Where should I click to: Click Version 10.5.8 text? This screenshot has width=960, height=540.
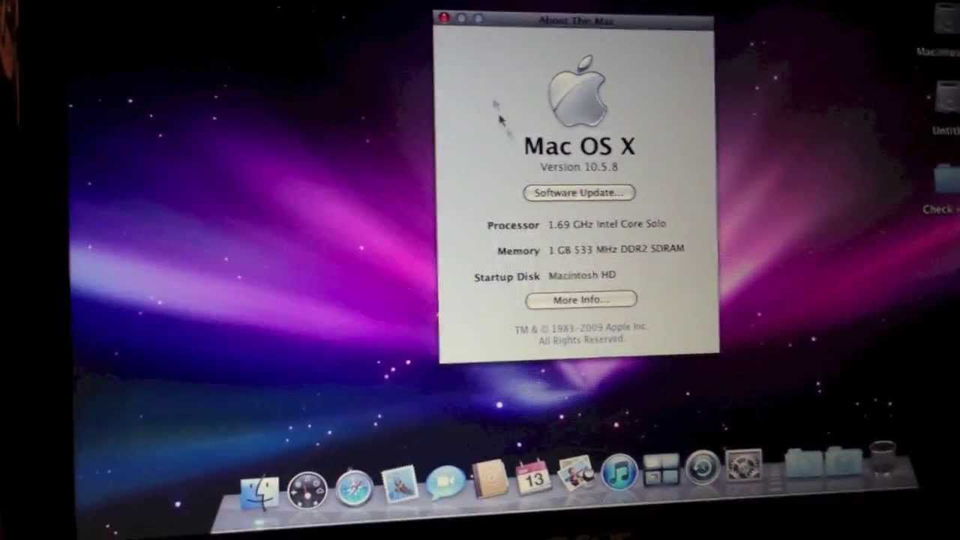(579, 167)
